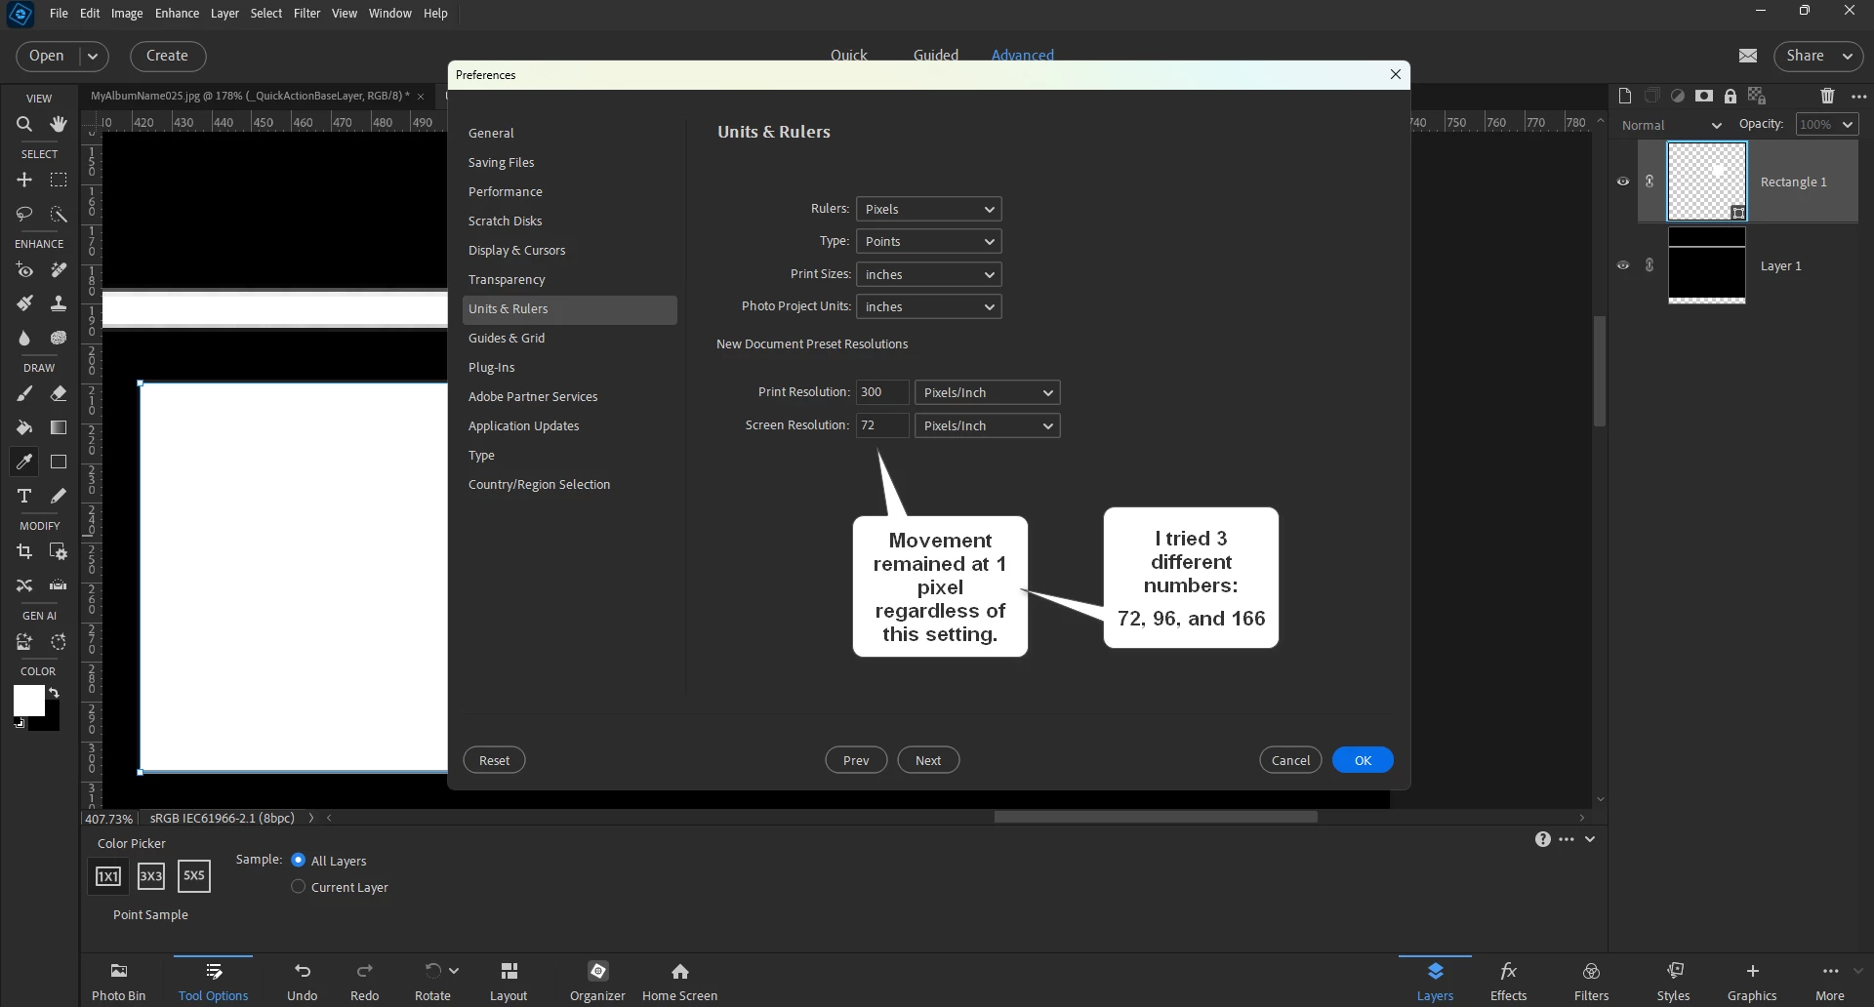Click the lock transparent pixels icon

point(1757,96)
